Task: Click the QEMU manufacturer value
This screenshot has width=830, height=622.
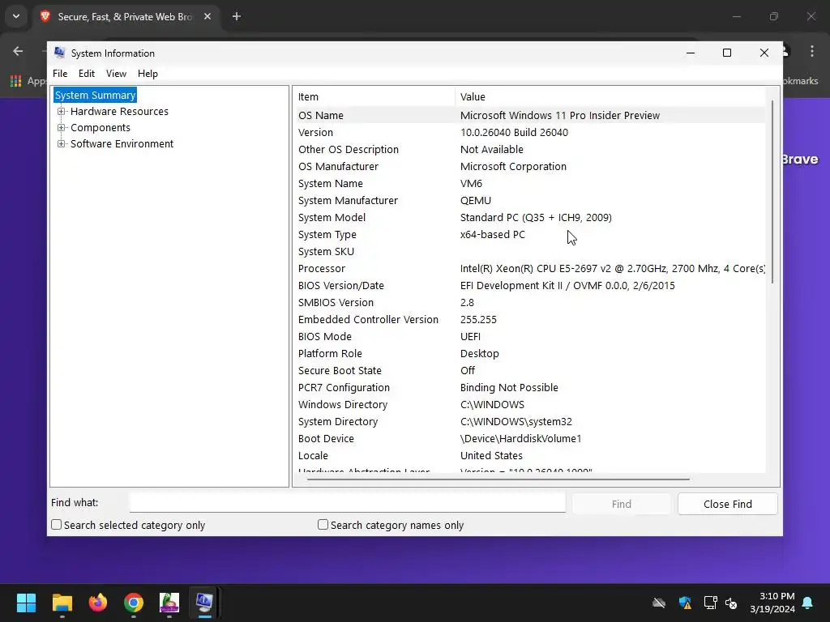Action: (x=475, y=201)
